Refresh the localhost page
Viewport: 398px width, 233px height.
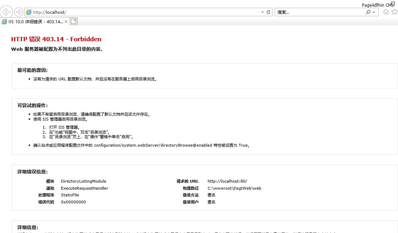[x=269, y=12]
